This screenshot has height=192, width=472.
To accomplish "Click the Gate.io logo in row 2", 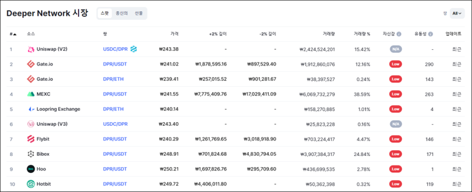I will coord(31,64).
